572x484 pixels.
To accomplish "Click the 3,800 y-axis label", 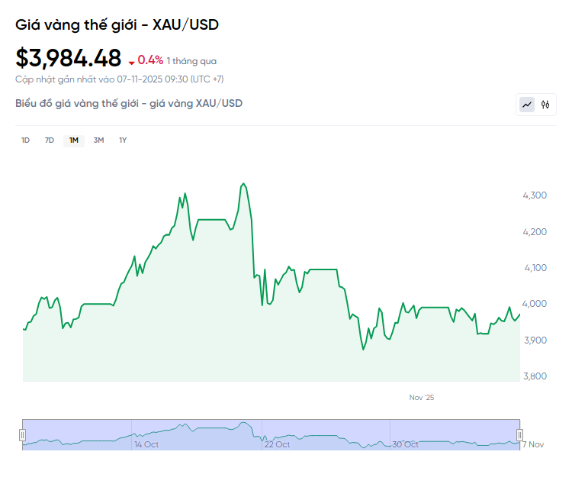I will 534,376.
